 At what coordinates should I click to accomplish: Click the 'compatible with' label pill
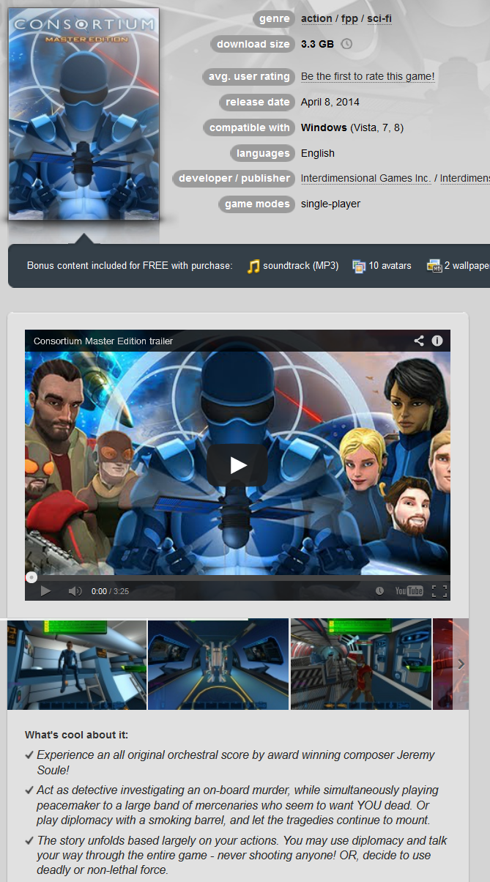tap(249, 127)
